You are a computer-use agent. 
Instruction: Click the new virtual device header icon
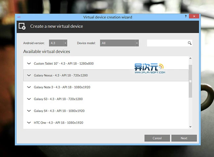[22, 26]
